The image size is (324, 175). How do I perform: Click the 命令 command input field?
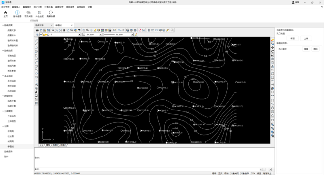point(149,169)
